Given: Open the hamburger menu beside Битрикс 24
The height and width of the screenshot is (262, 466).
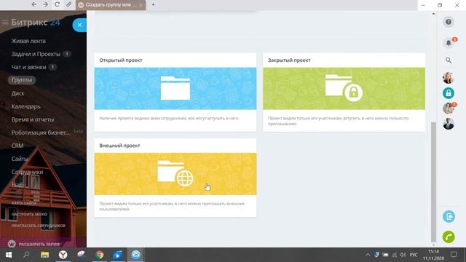Looking at the screenshot, I should (x=5, y=23).
